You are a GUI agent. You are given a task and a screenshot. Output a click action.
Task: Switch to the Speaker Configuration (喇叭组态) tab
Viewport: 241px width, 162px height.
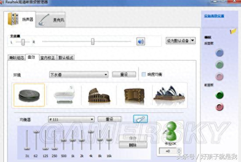(17, 58)
